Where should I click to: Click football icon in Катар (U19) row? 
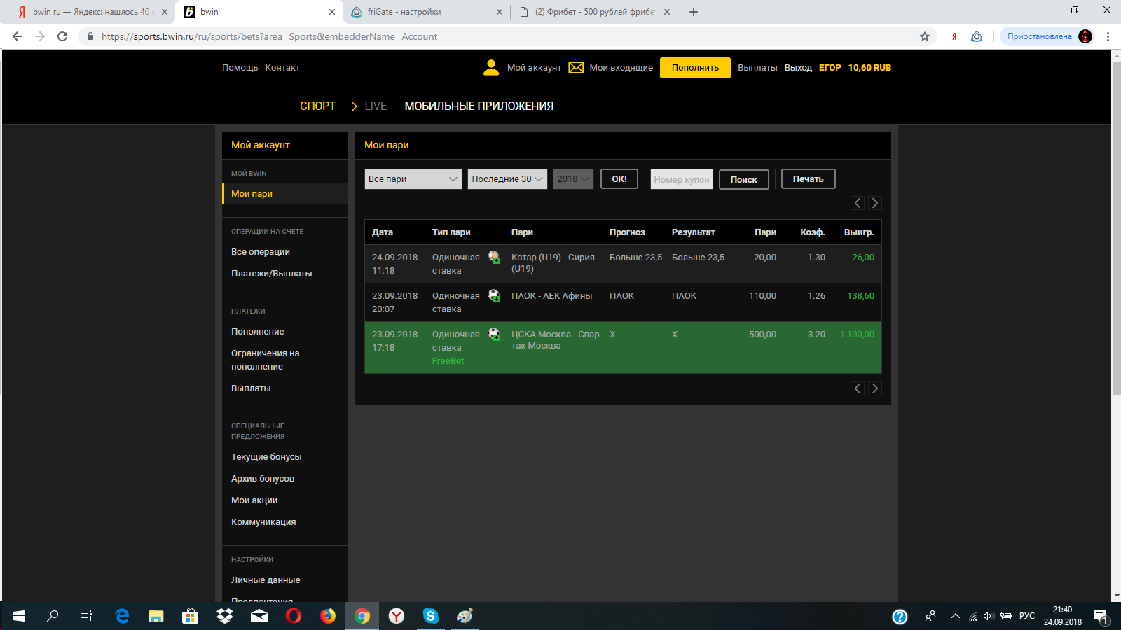pyautogui.click(x=494, y=258)
